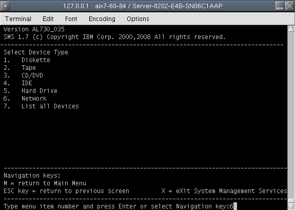Click 'M = return to Main Menu' text
The height and width of the screenshot is (210, 295).
click(x=45, y=183)
